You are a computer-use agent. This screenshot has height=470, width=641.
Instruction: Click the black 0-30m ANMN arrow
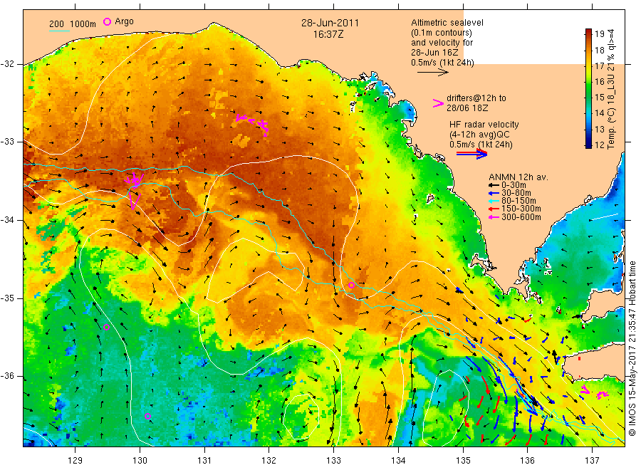click(x=494, y=185)
